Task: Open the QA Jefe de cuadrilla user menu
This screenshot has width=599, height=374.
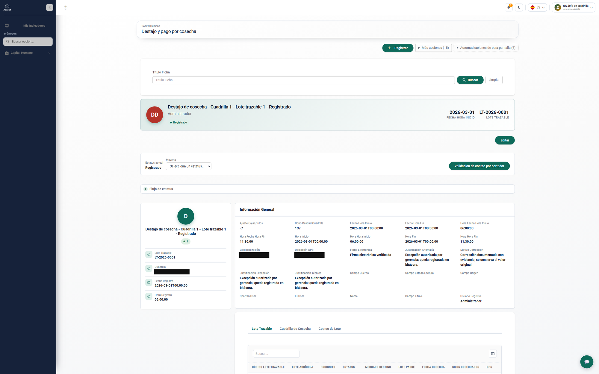Action: pos(574,7)
